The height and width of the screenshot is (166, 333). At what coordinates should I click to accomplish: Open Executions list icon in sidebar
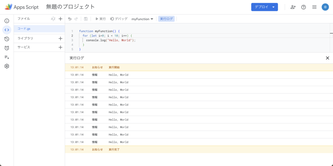7,57
